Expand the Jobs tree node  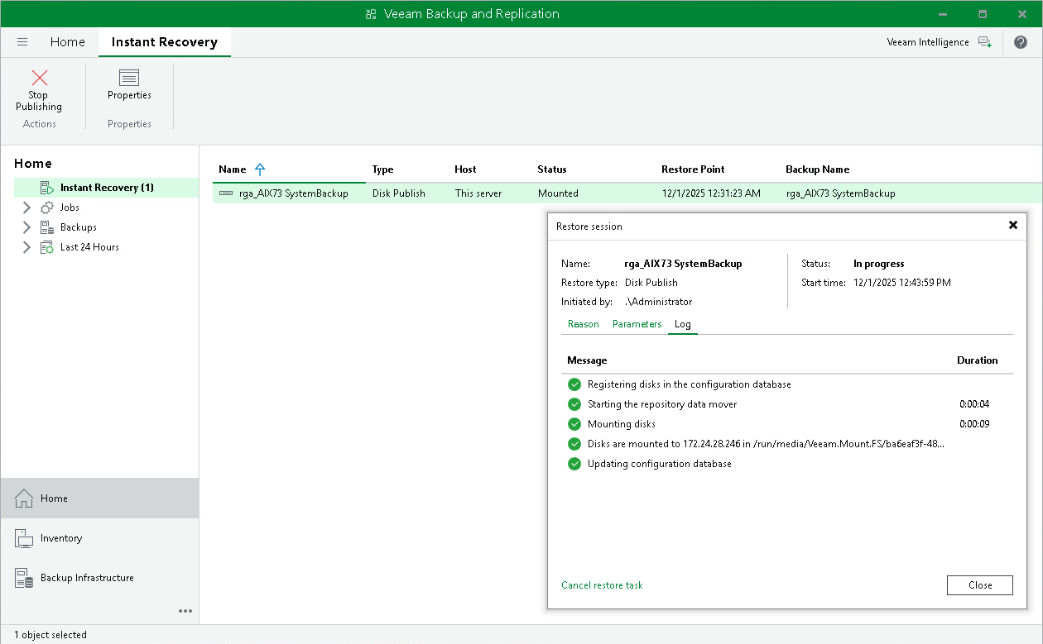(26, 207)
